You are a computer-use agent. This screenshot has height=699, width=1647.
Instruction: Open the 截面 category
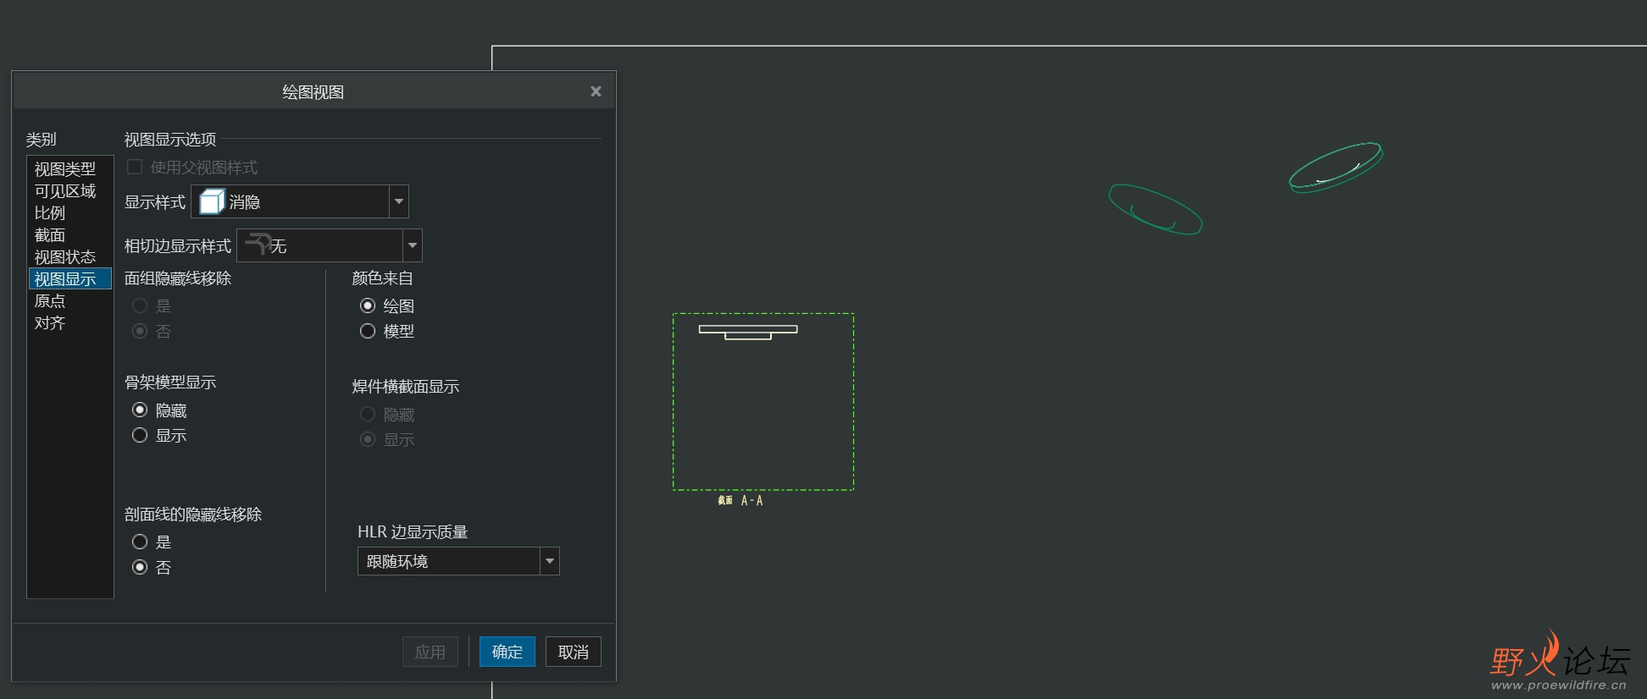(50, 235)
